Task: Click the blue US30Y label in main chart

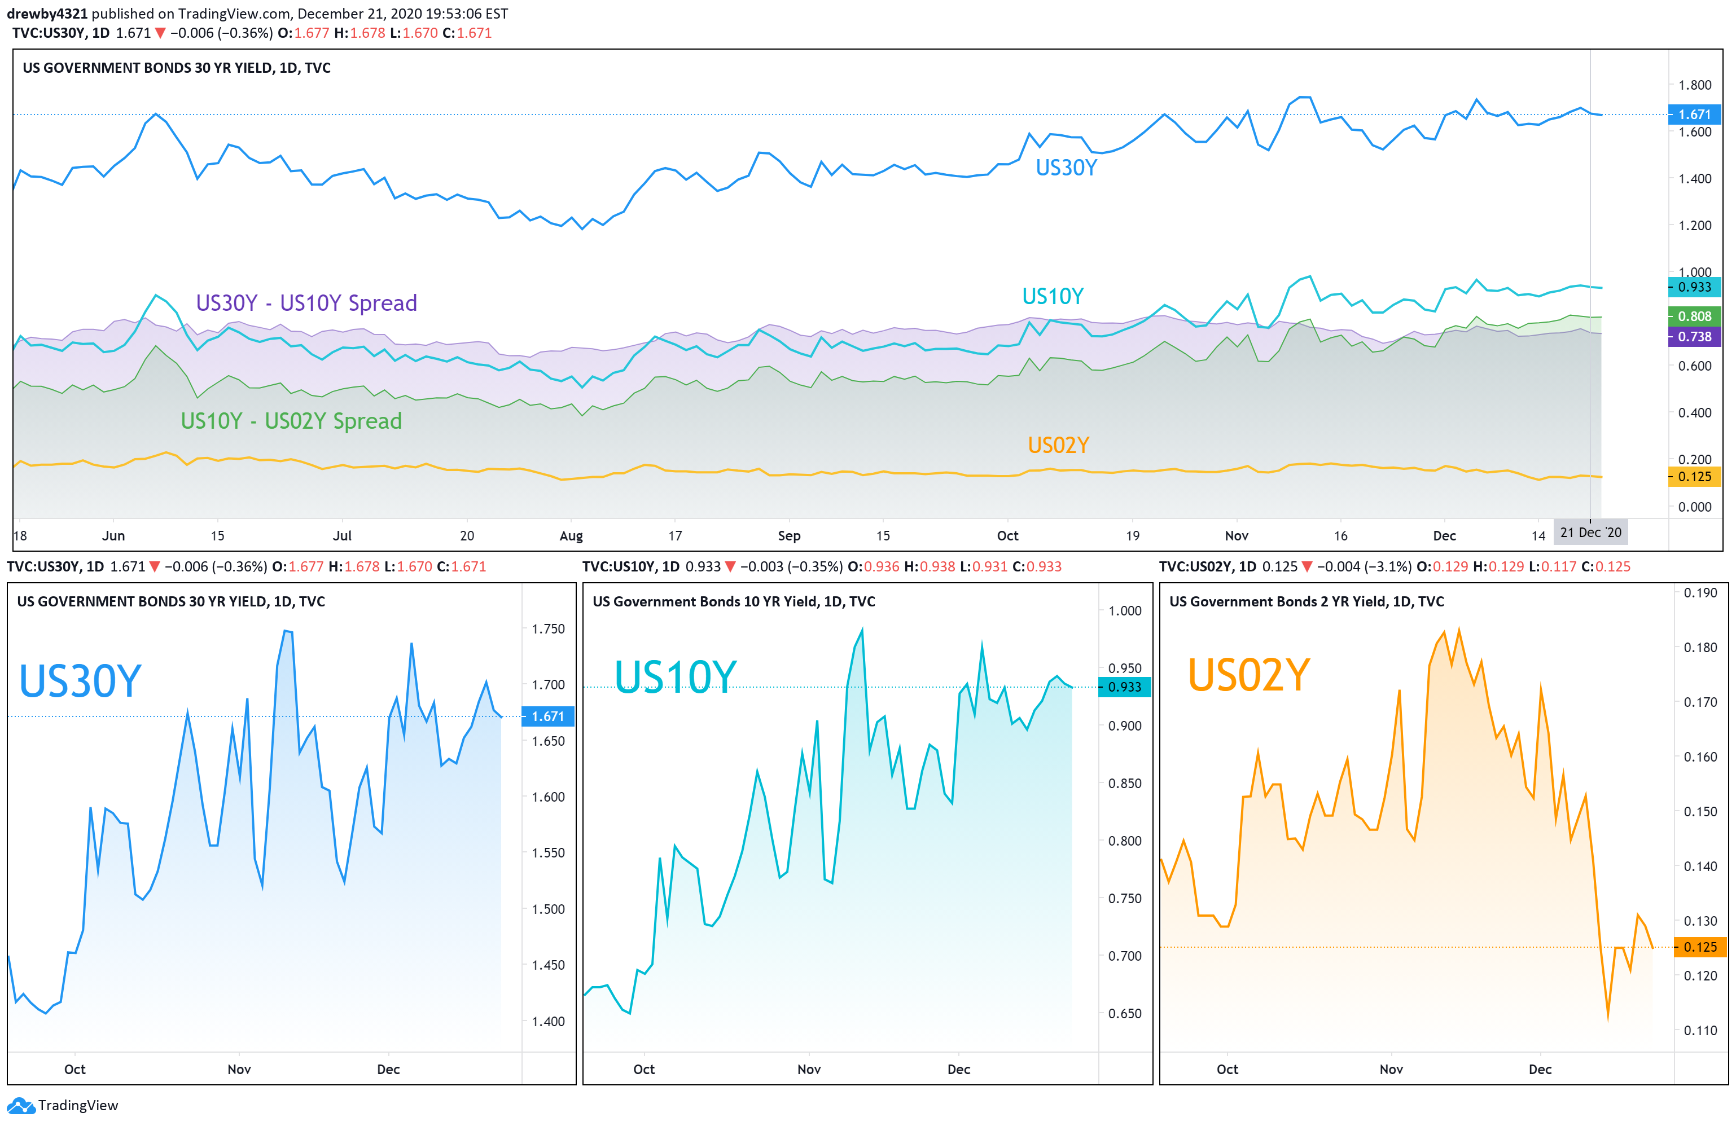Action: click(1066, 168)
